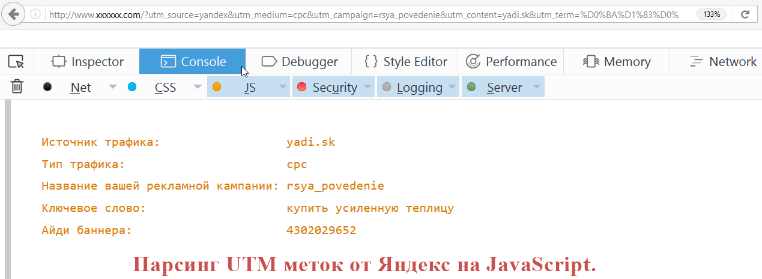Expand the Net filter dropdown arrow
This screenshot has width=762, height=279.
[x=112, y=87]
